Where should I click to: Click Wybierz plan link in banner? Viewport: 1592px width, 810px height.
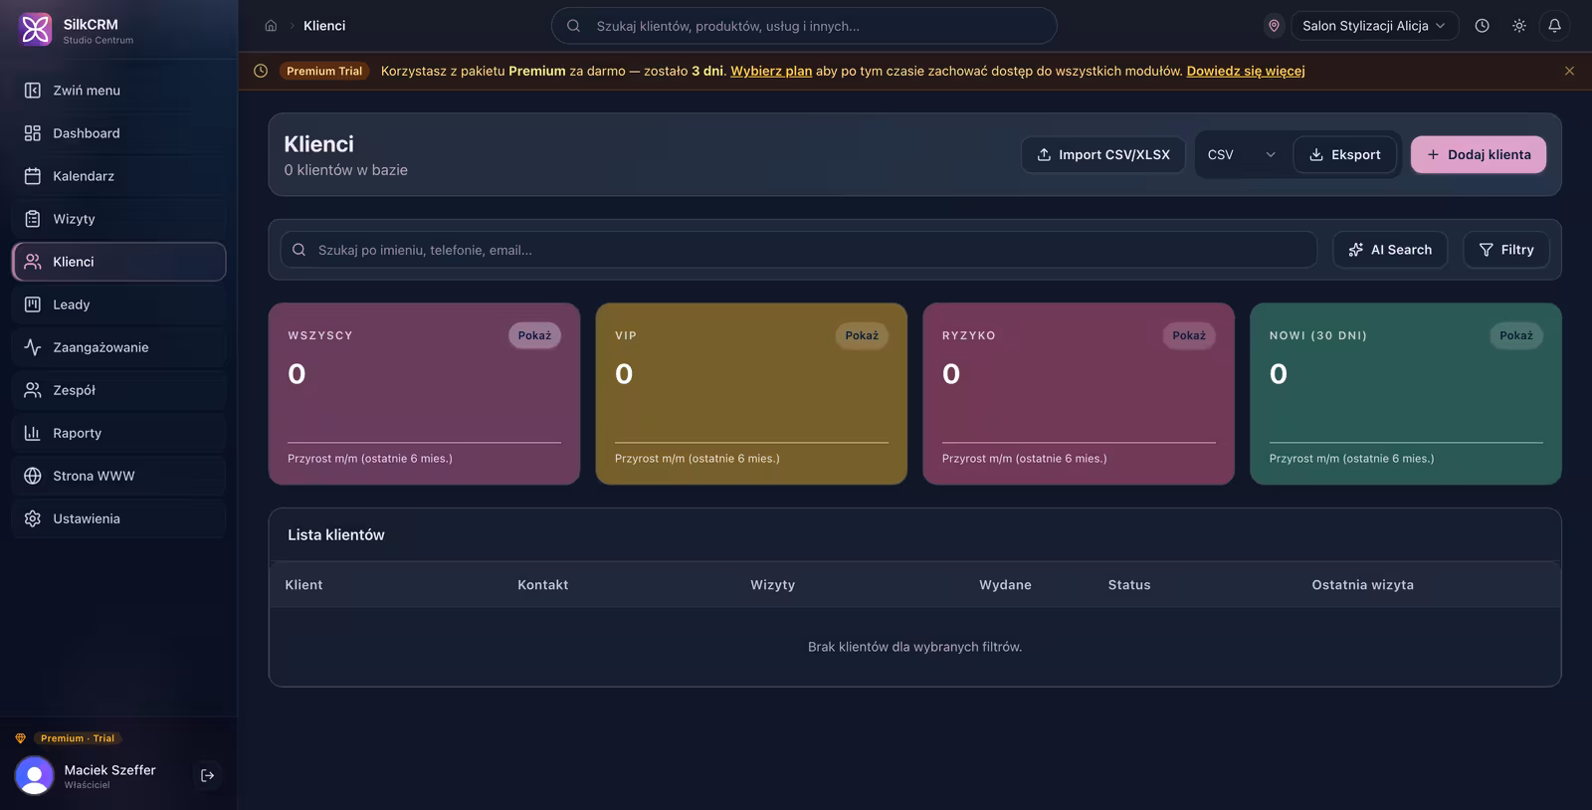tap(771, 71)
